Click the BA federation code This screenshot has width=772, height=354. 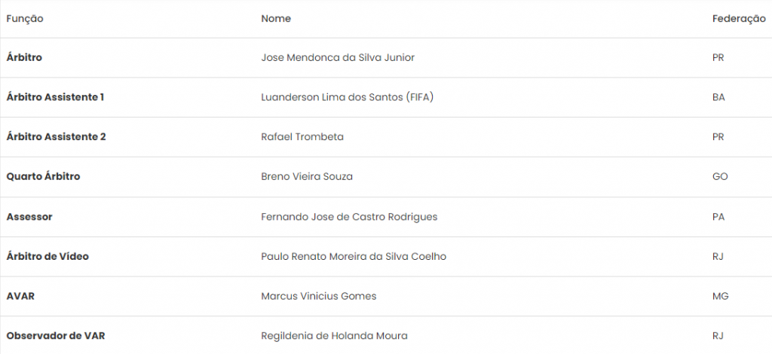click(718, 97)
